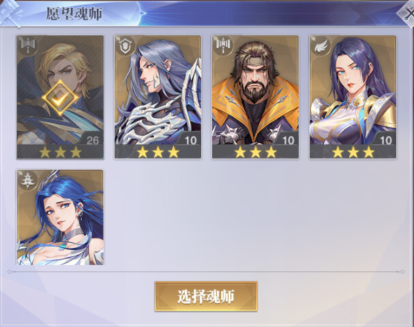Click tree class icon on blue-haired hero
The image size is (414, 327).
coord(27,180)
